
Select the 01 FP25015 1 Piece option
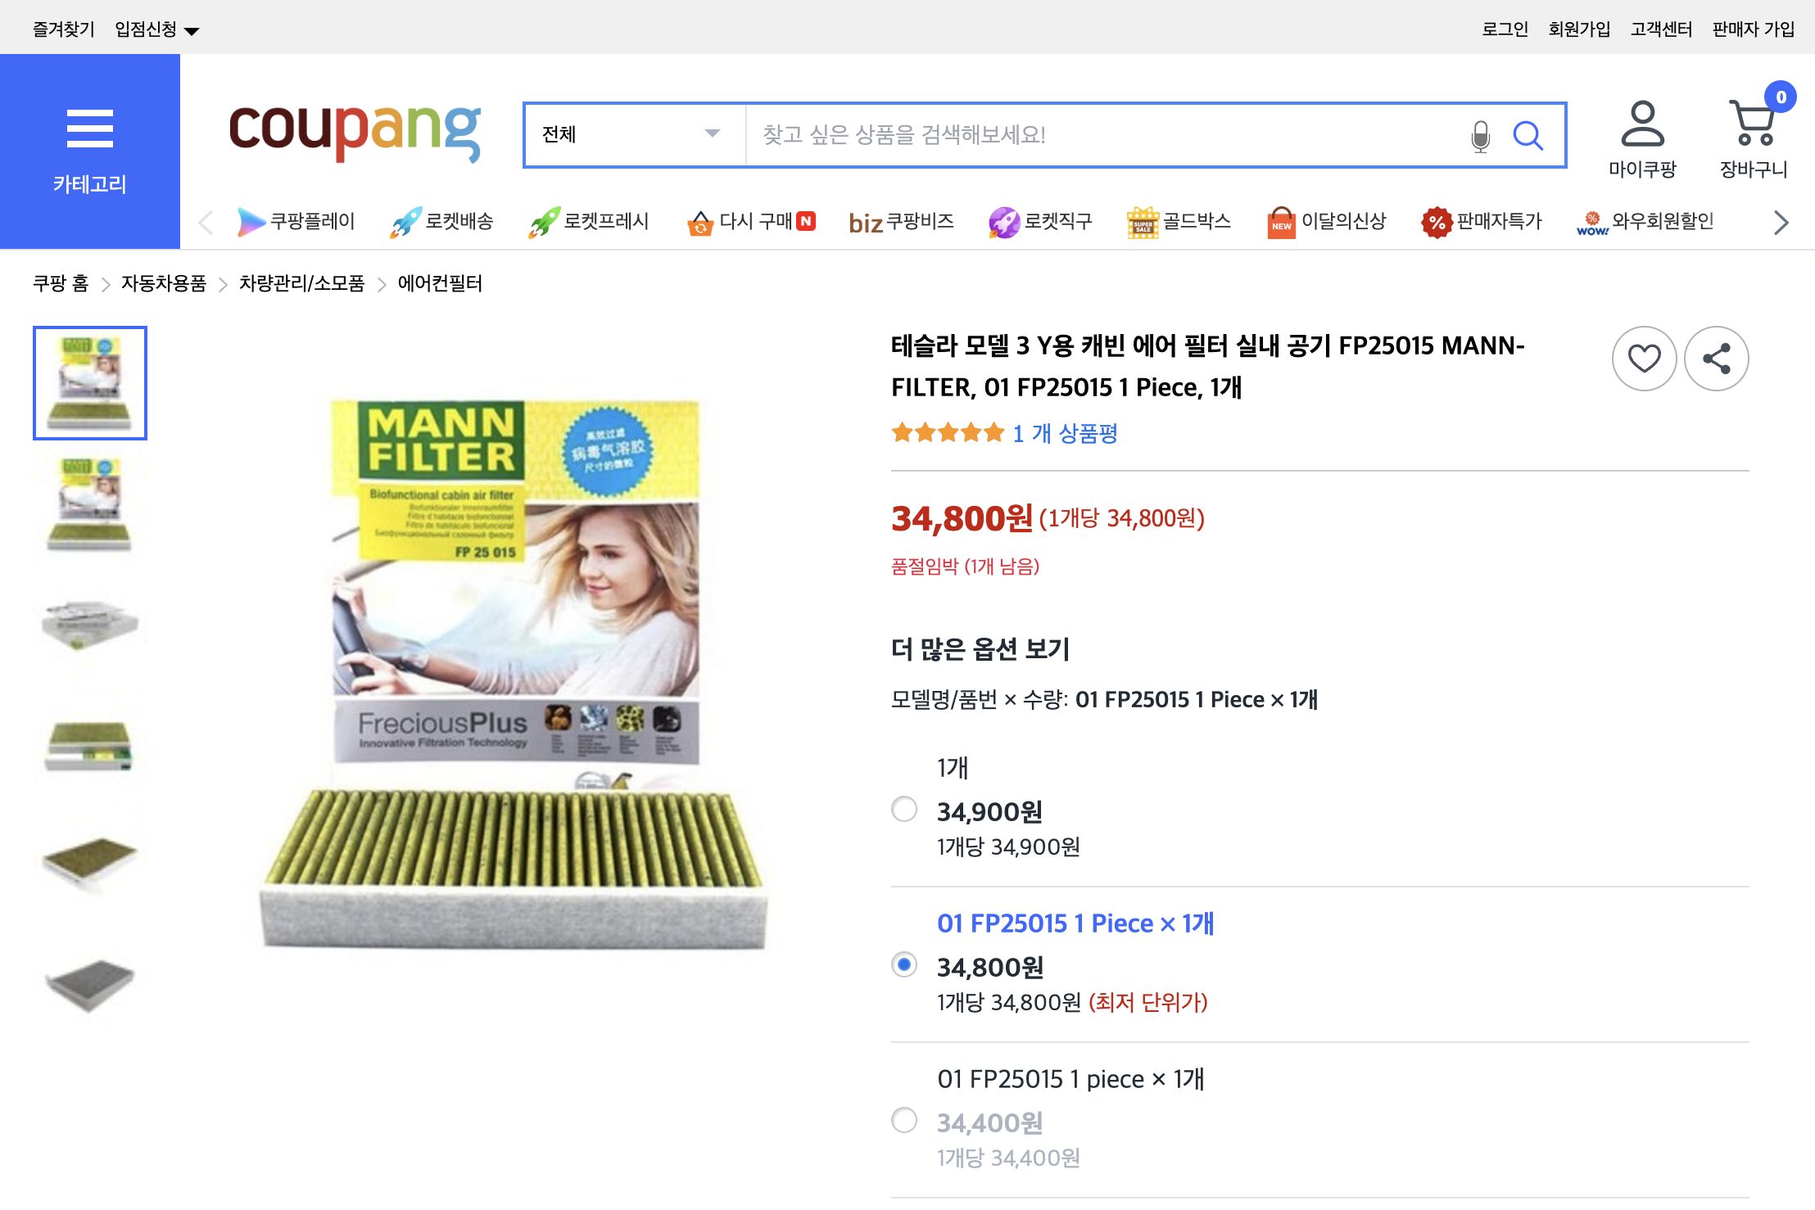click(904, 966)
